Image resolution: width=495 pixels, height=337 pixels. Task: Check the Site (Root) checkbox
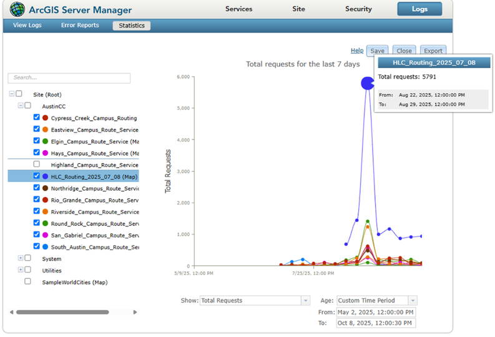[x=19, y=94]
